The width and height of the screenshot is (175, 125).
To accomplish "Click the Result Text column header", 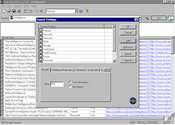I will (18, 37).
